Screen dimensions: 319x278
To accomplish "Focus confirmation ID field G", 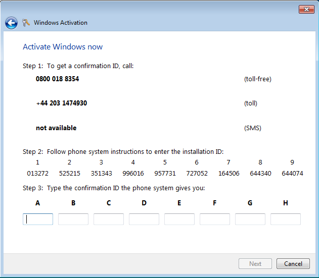I will (250, 219).
